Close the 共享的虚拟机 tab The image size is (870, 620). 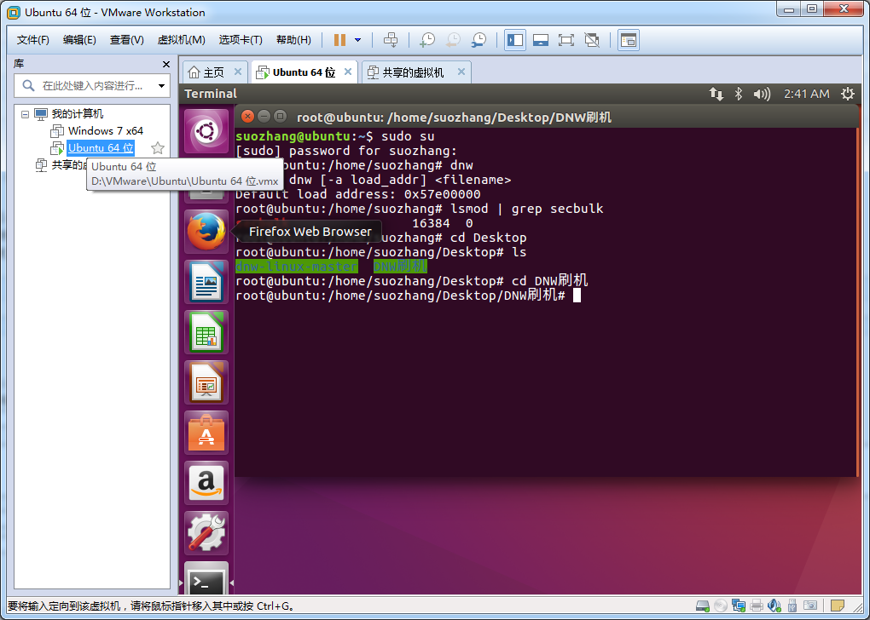(461, 72)
